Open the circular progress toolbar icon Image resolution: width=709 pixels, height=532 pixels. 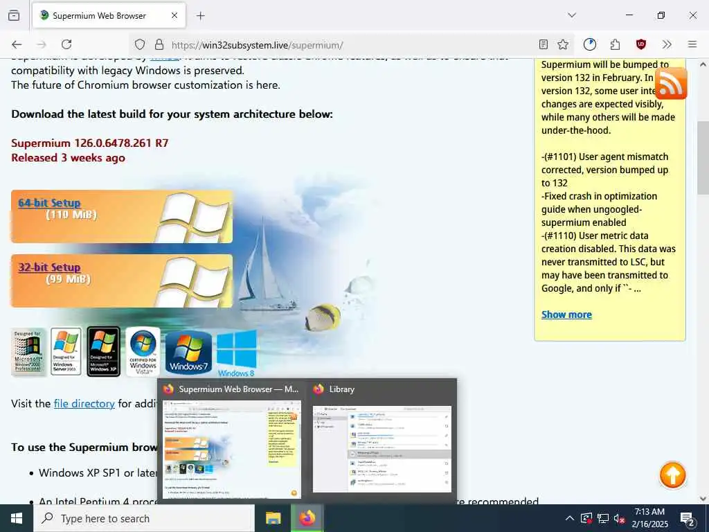(x=590, y=44)
